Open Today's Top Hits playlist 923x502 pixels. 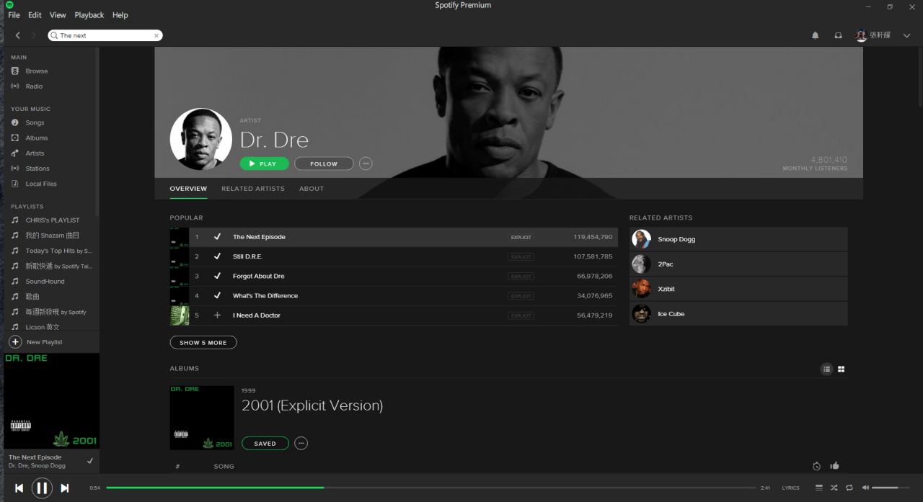click(x=58, y=251)
